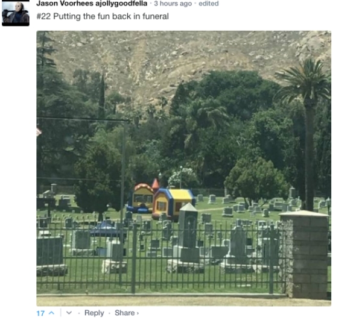The width and height of the screenshot is (362, 323).
Task: Upvote the comment with the up arrow
Action: [52, 313]
